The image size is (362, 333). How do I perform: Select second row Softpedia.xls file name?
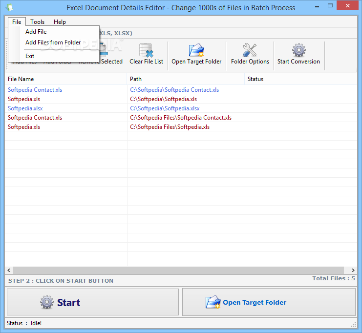point(24,99)
